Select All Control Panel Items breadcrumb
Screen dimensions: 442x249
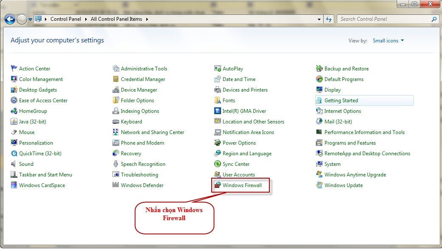point(116,19)
